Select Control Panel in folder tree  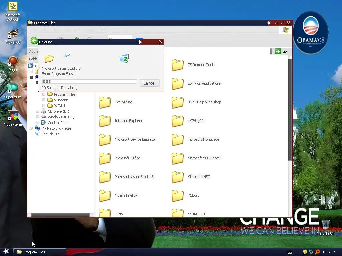click(x=55, y=123)
